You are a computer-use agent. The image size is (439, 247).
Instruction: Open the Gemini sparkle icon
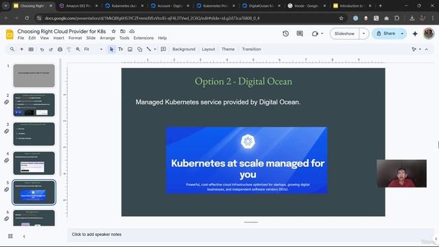coord(415,34)
